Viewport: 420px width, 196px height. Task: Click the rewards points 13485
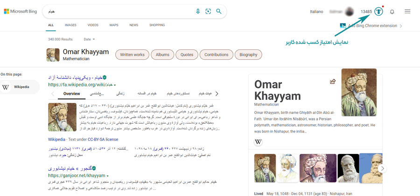pyautogui.click(x=366, y=12)
